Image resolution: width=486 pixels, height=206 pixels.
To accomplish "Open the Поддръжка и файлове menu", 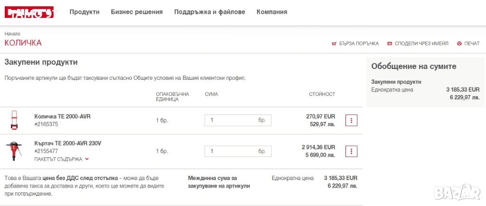I will pos(209,12).
